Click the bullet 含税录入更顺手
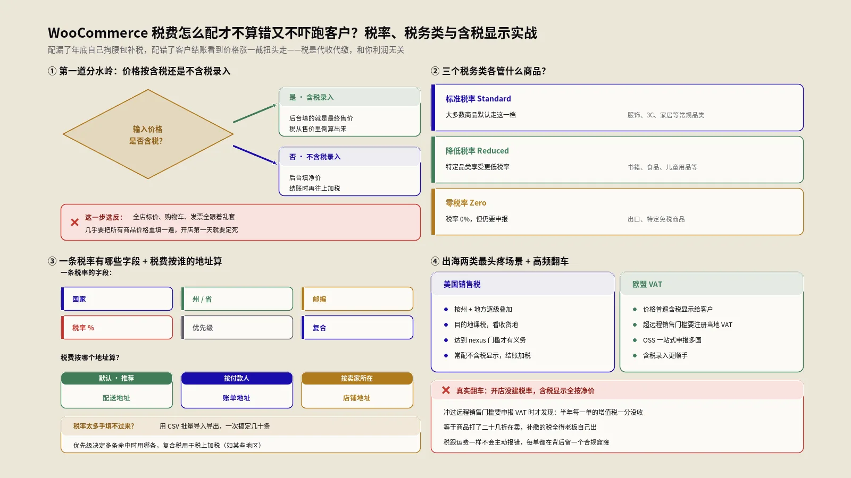 [x=665, y=355]
